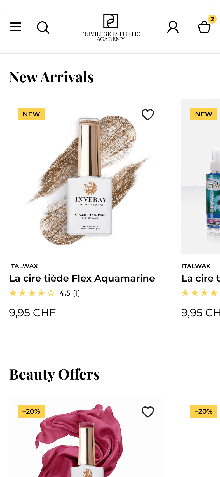Open La cire tiède Flex Aquamarine title

82,278
